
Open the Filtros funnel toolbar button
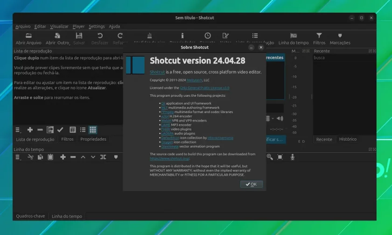(319, 39)
